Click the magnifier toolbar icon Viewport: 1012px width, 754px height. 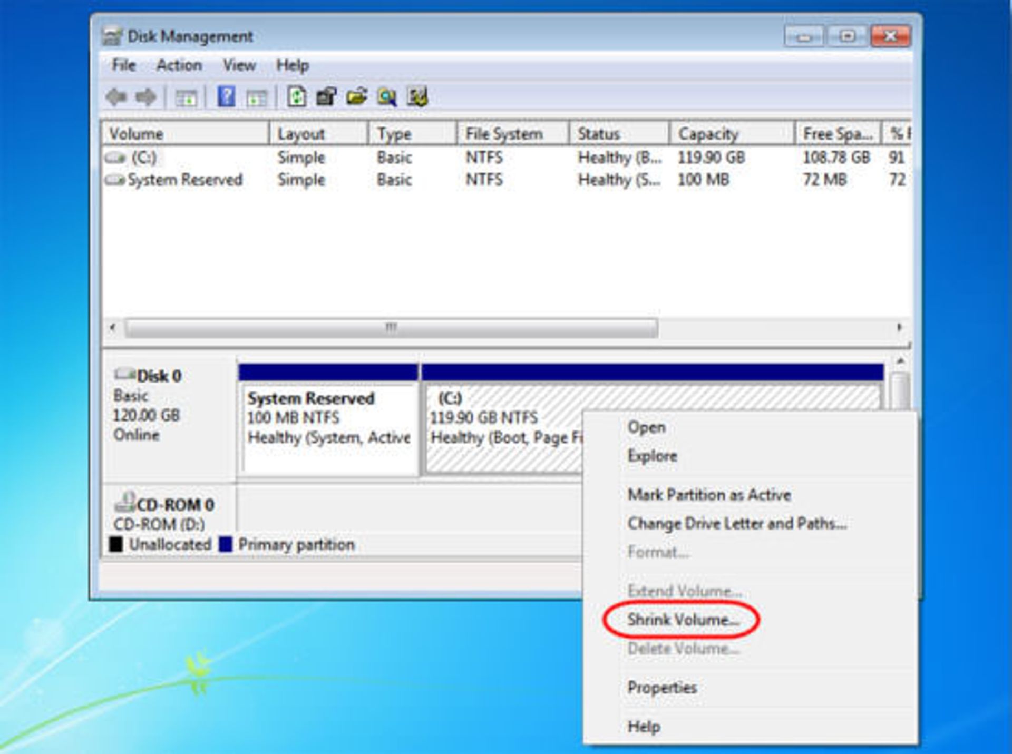click(x=387, y=97)
